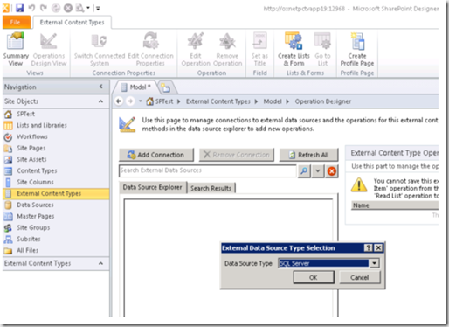449x327 pixels.
Task: Click the red clear search icon
Action: pos(332,171)
